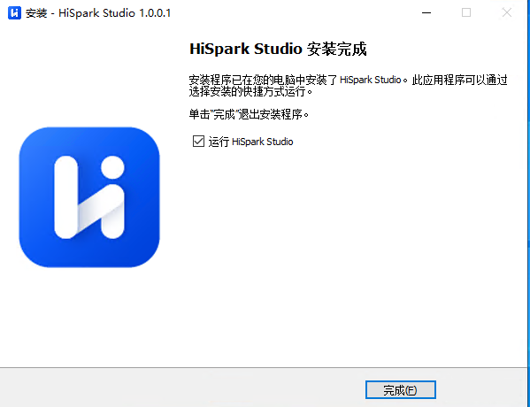Click the 完成(F) button to finish setup
Screen dimensions: 530x407
pos(401,390)
